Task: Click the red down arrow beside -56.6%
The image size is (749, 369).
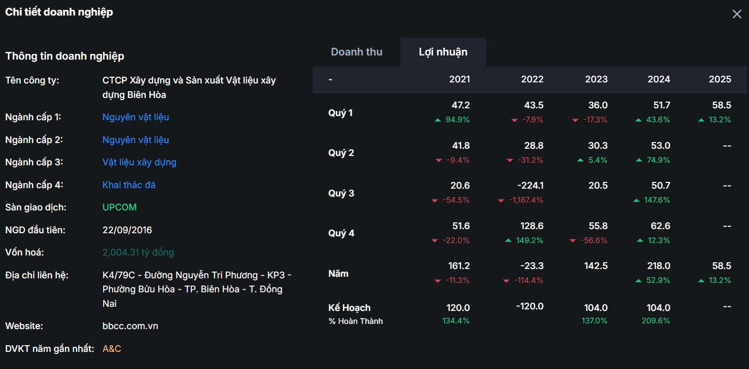Action: (573, 240)
